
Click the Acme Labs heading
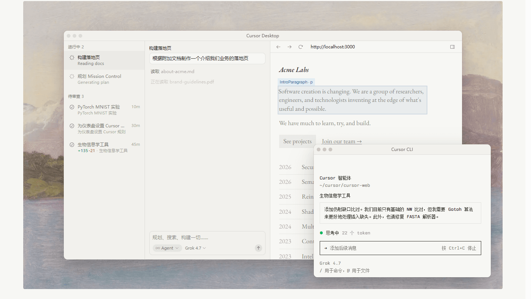(294, 70)
